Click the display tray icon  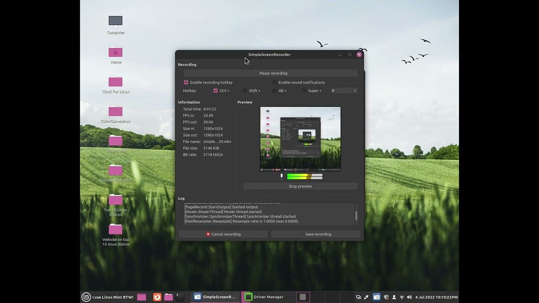[358, 297]
